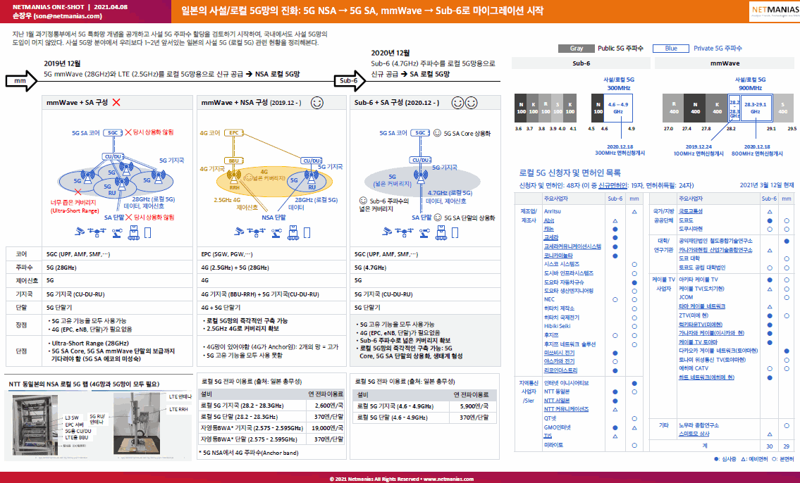This screenshot has width=800, height=483.
Task: Click the 5,900엔/국 fee cell
Action: click(474, 406)
